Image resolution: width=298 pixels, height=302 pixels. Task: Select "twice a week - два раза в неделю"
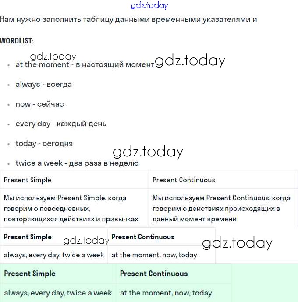pyautogui.click(x=77, y=163)
